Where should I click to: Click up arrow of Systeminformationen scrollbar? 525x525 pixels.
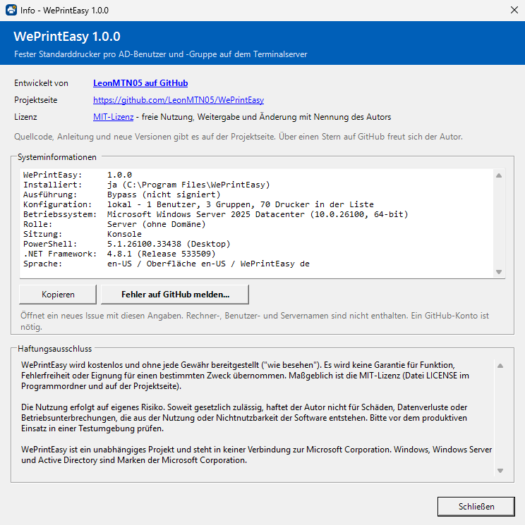click(x=499, y=175)
